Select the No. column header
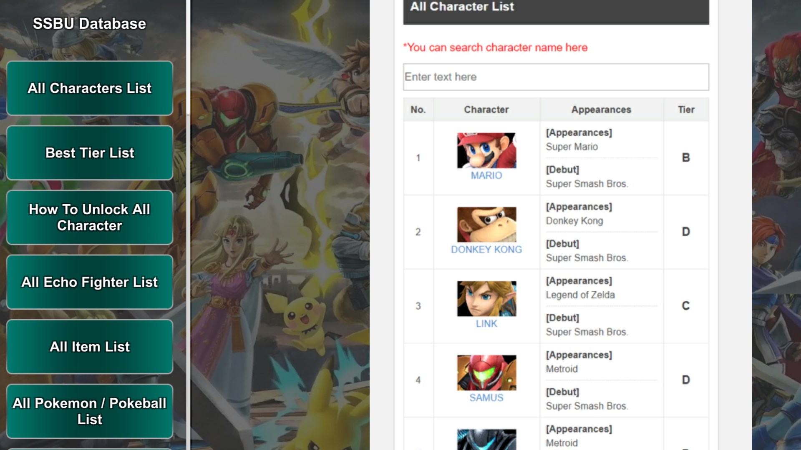The height and width of the screenshot is (450, 801). click(418, 110)
